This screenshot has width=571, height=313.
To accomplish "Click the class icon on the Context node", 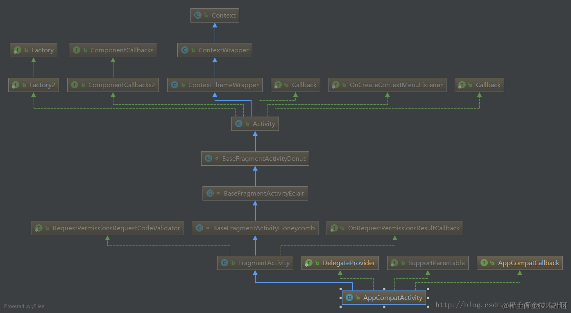I will 198,16.
